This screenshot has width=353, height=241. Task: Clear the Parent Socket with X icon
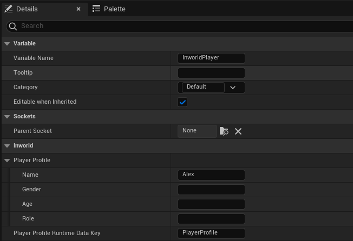(238, 131)
